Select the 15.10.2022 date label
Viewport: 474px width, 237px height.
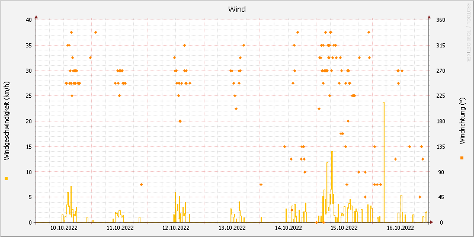(x=344, y=228)
